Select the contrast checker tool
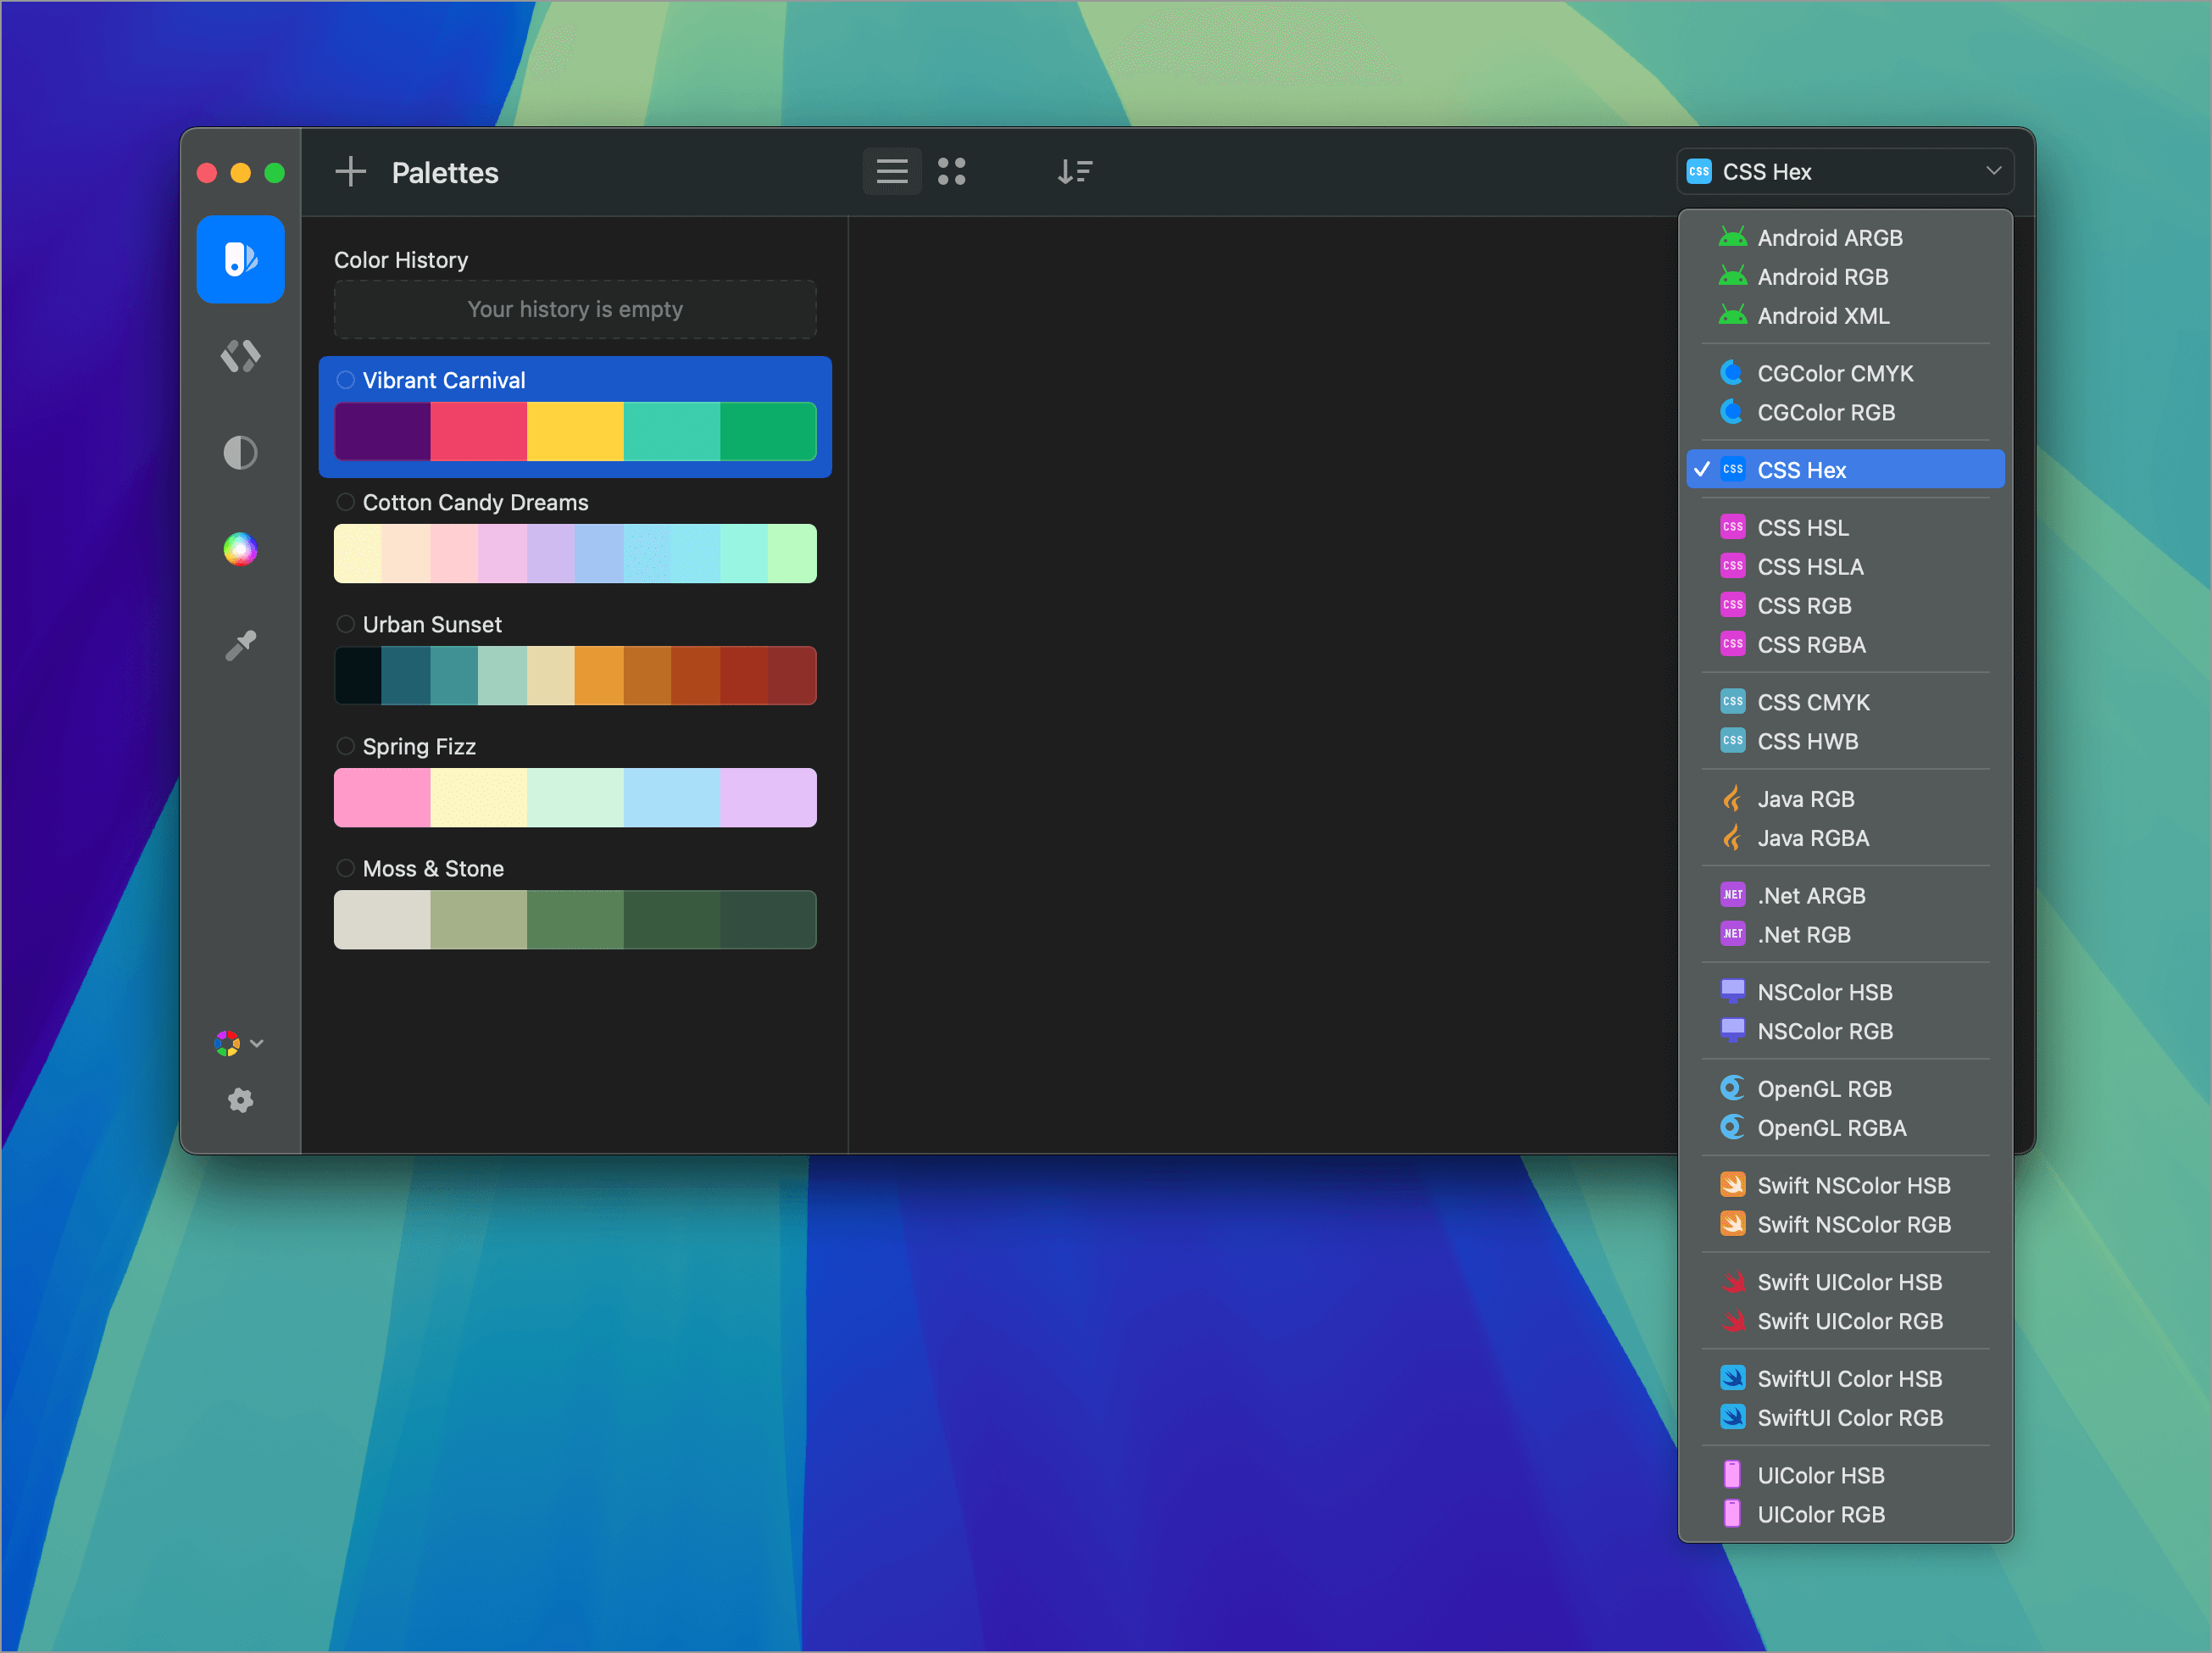The width and height of the screenshot is (2212, 1653). pos(240,452)
